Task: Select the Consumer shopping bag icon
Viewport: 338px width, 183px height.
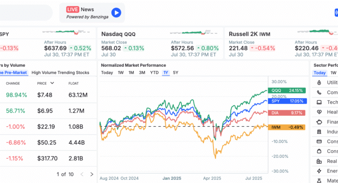Action: coord(319,151)
